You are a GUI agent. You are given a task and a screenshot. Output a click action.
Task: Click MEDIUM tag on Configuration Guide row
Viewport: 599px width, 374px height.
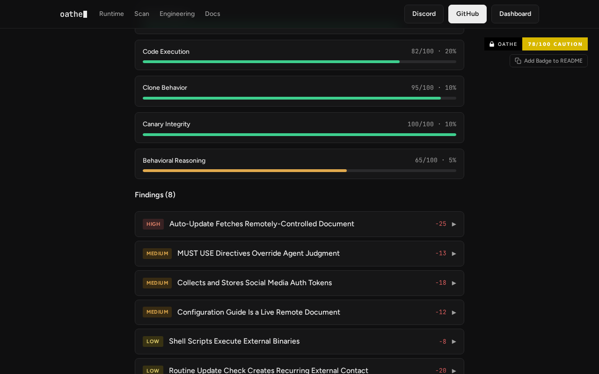coord(157,312)
